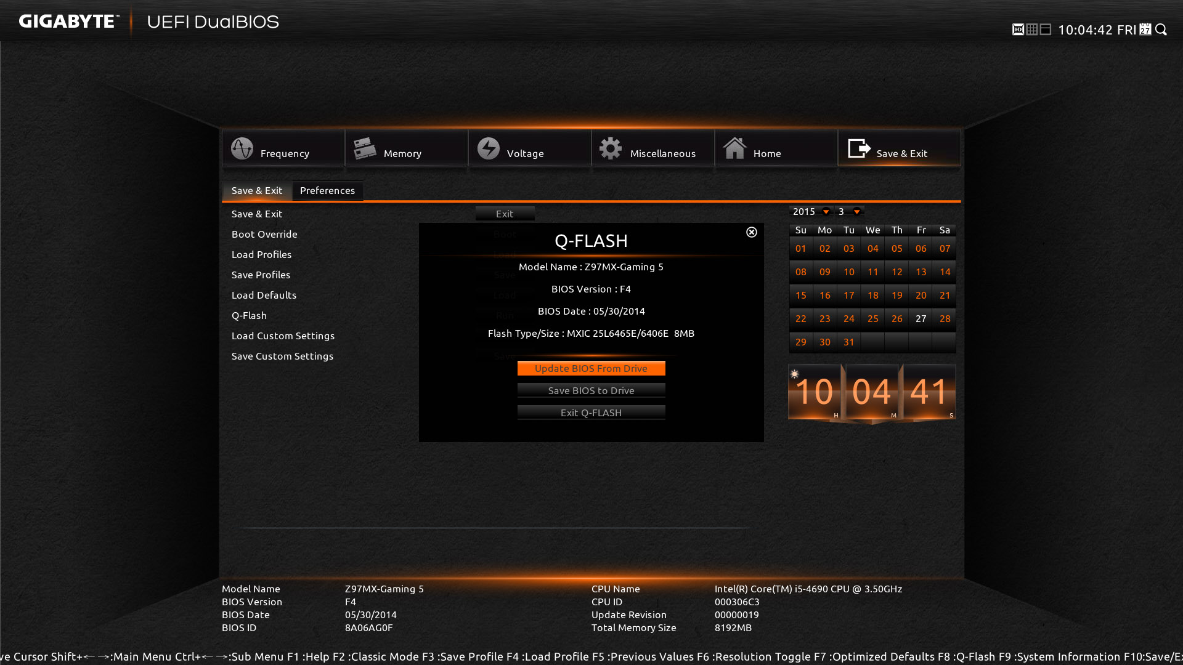Pick calendar day 28
The width and height of the screenshot is (1183, 665).
pyautogui.click(x=945, y=319)
